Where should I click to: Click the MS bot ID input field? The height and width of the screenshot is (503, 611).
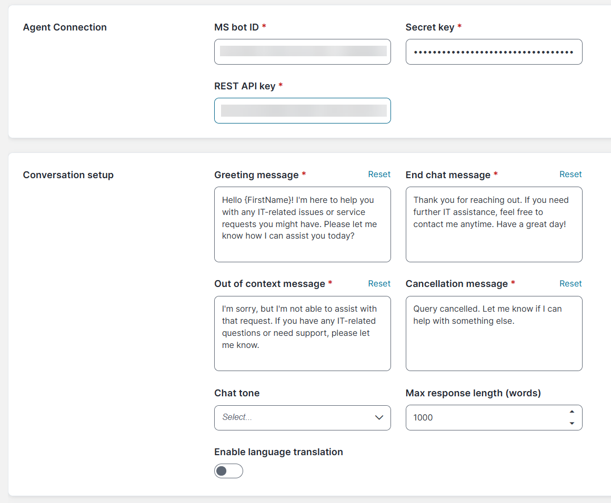click(302, 52)
